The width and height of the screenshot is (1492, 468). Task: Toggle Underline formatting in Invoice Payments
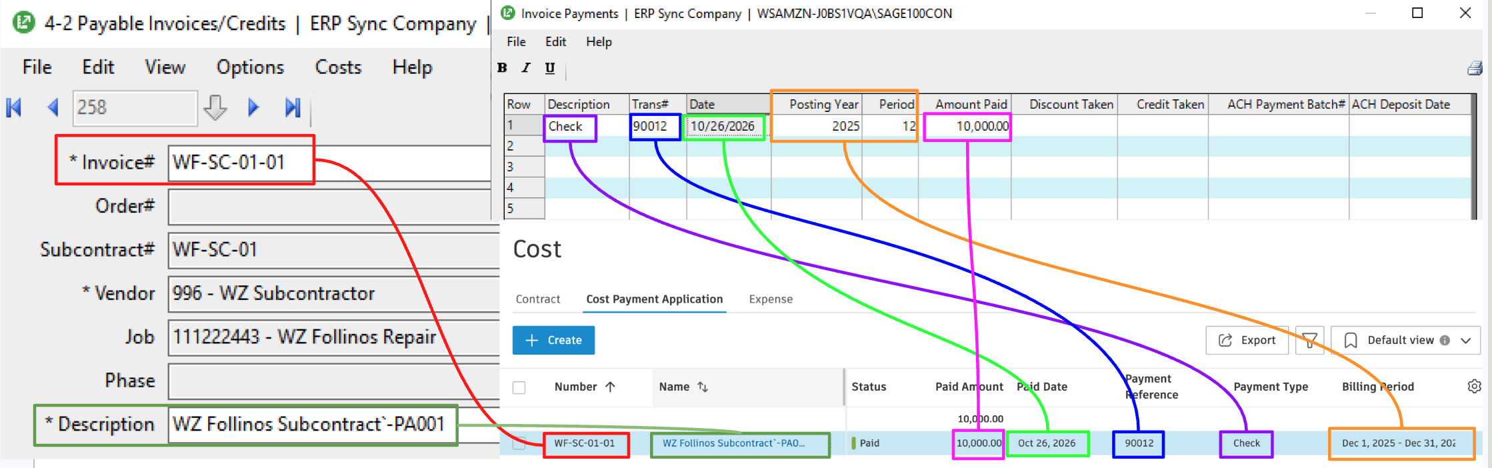pyautogui.click(x=550, y=68)
